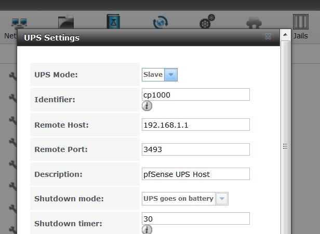Click the Shutdown mode label
This screenshot has width=320, height=234.
[x=69, y=199]
